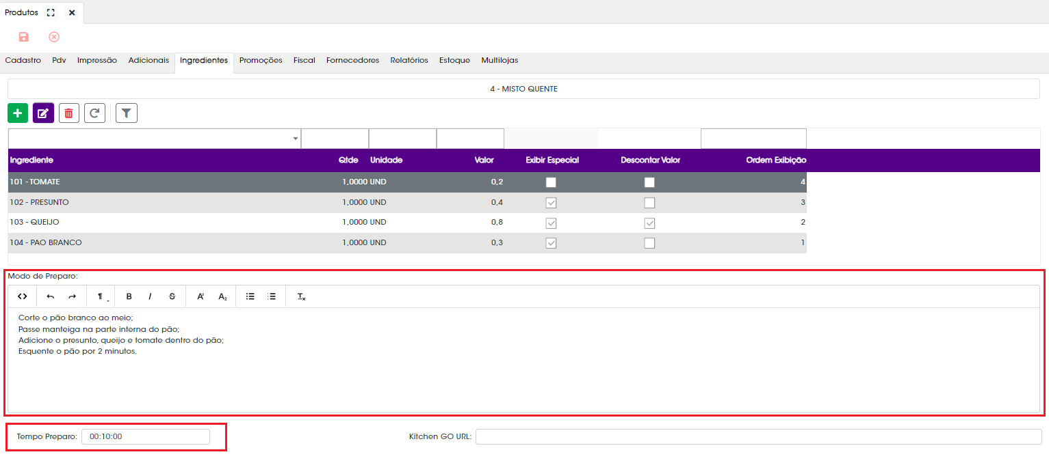The width and height of the screenshot is (1049, 463).
Task: Sort by Unidade column header
Action: click(x=387, y=160)
